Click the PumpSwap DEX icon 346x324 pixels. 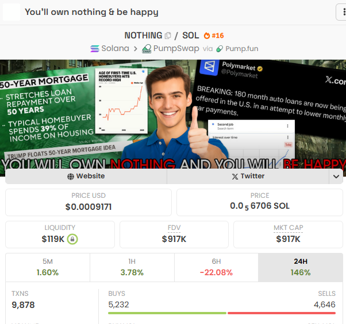tap(147, 49)
